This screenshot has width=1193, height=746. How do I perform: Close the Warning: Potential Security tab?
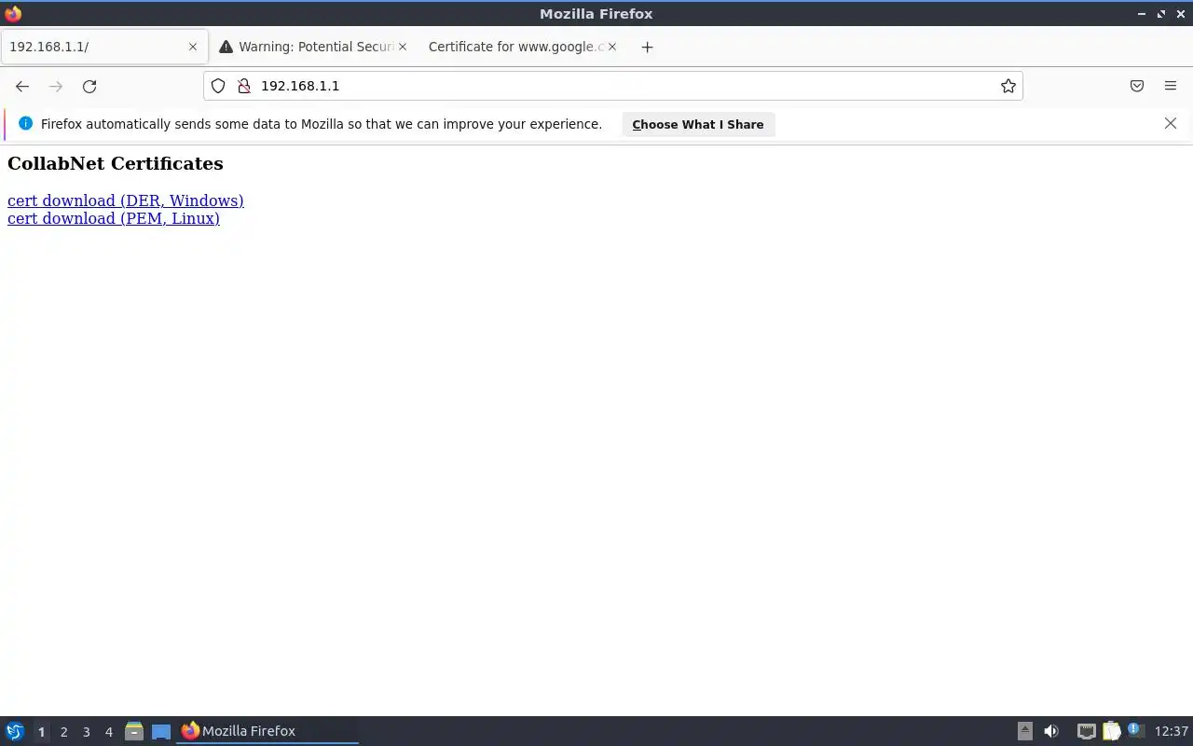click(403, 47)
